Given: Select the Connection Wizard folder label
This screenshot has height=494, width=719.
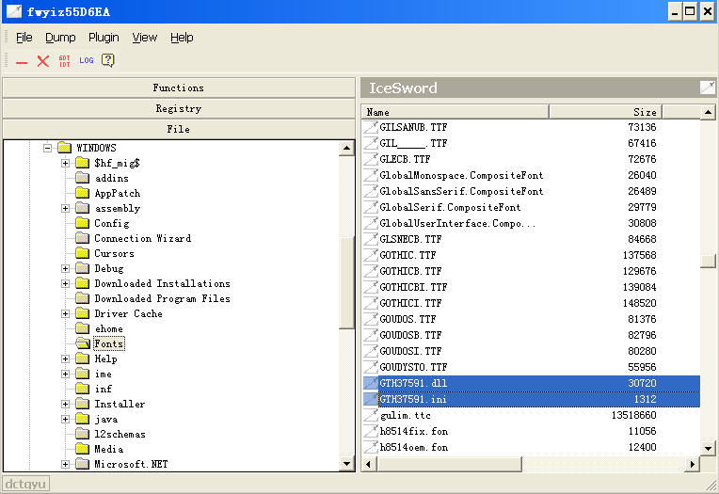Looking at the screenshot, I should point(143,238).
